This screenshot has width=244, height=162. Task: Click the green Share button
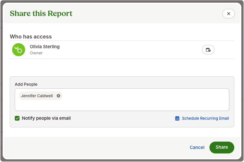point(222,147)
